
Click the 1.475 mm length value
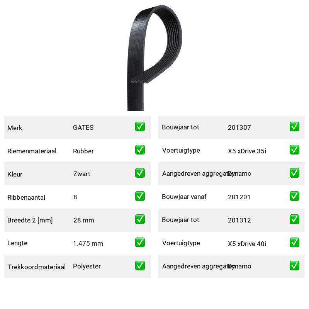[x=88, y=243]
